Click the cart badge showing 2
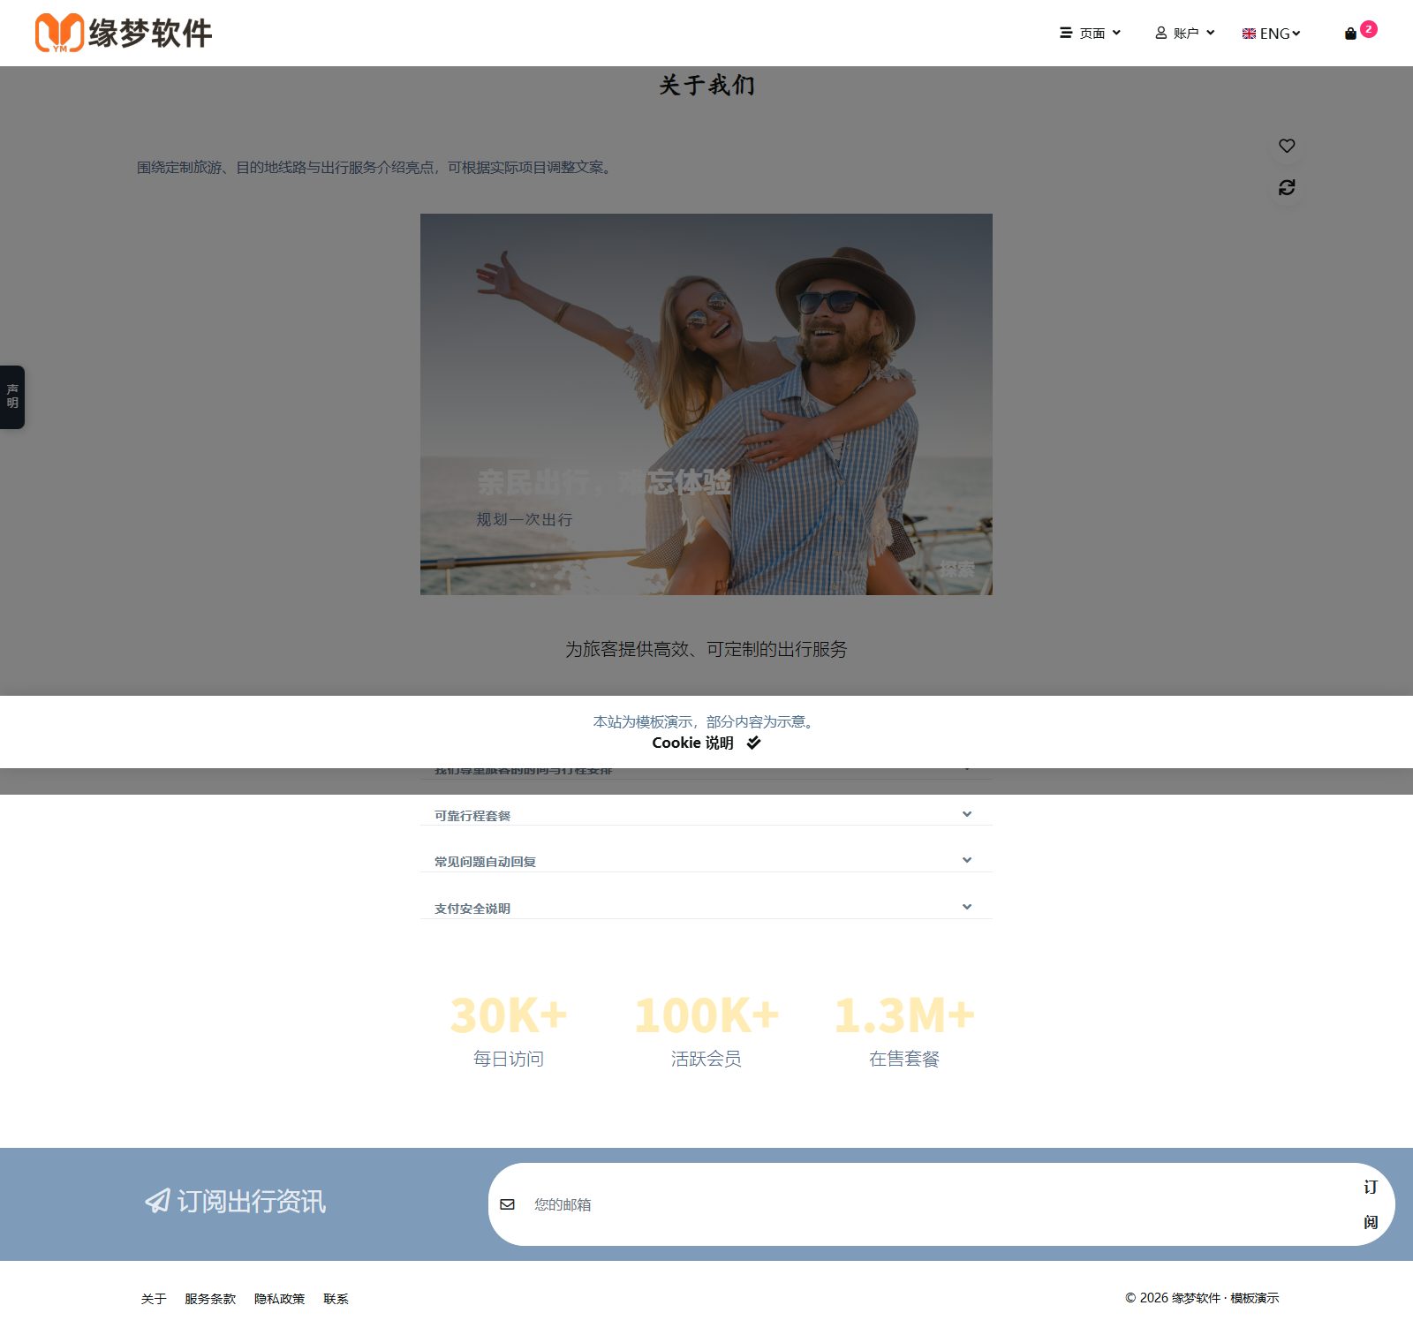 pos(1368,29)
